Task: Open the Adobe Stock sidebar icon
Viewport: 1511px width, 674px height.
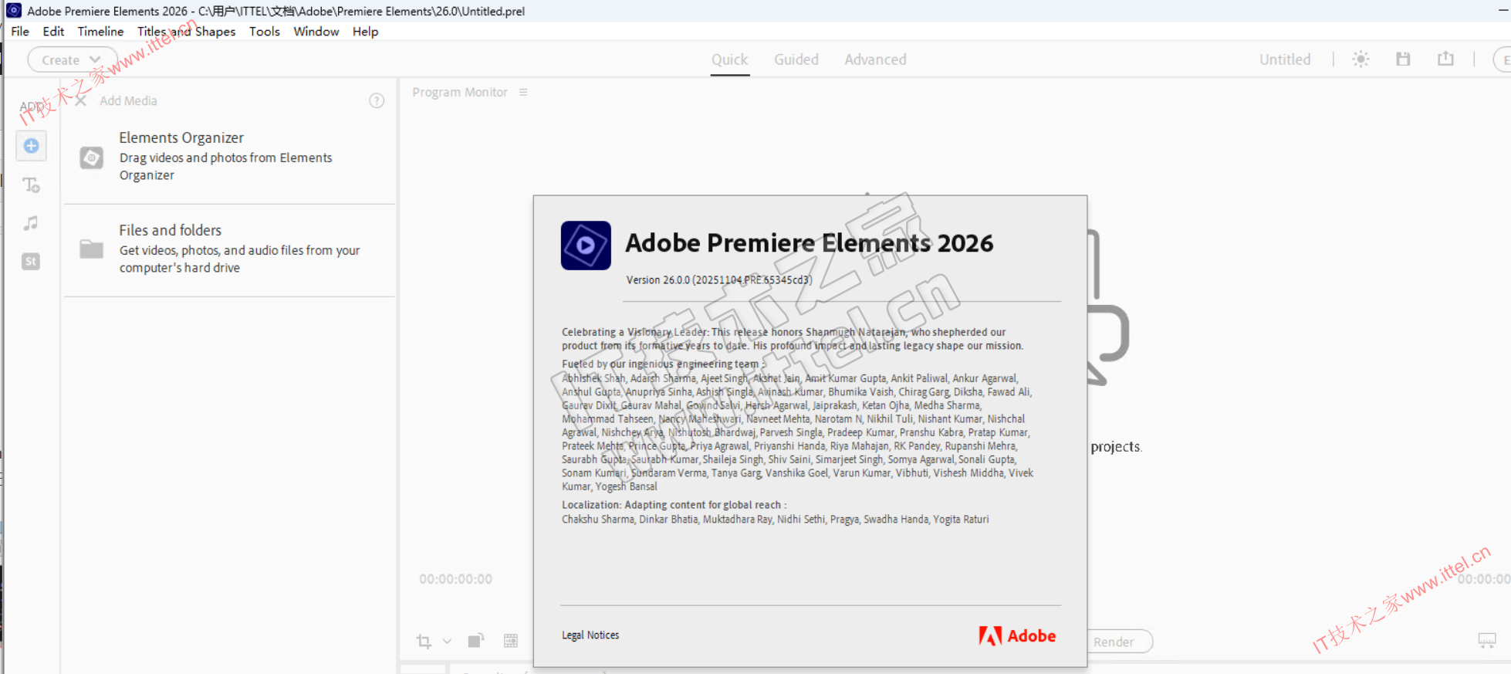Action: click(x=31, y=262)
